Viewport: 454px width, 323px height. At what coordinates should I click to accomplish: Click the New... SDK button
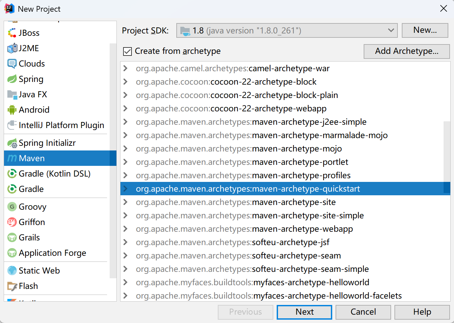click(x=425, y=30)
